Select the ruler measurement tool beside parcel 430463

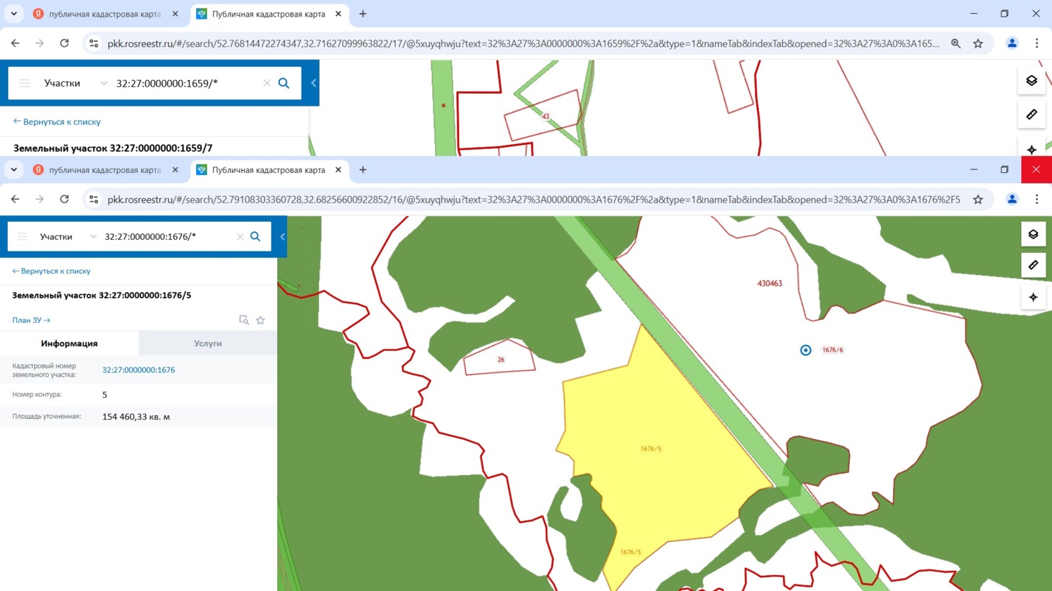click(1033, 265)
